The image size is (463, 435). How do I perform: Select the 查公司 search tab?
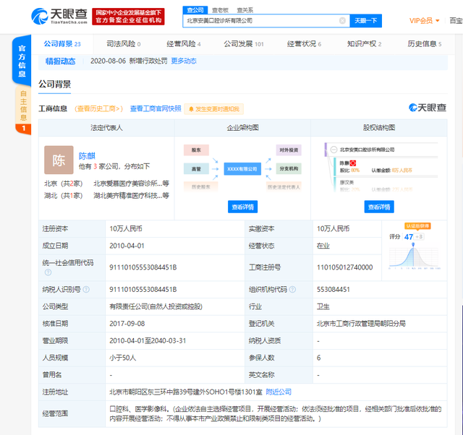[195, 10]
